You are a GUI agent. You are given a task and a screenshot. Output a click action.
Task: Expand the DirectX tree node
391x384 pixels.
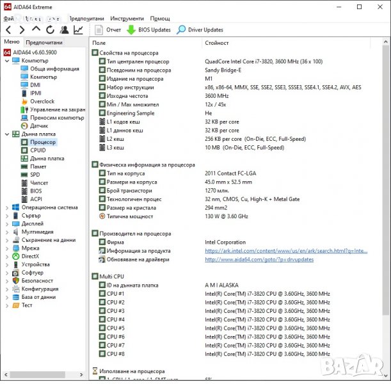coord(6,257)
